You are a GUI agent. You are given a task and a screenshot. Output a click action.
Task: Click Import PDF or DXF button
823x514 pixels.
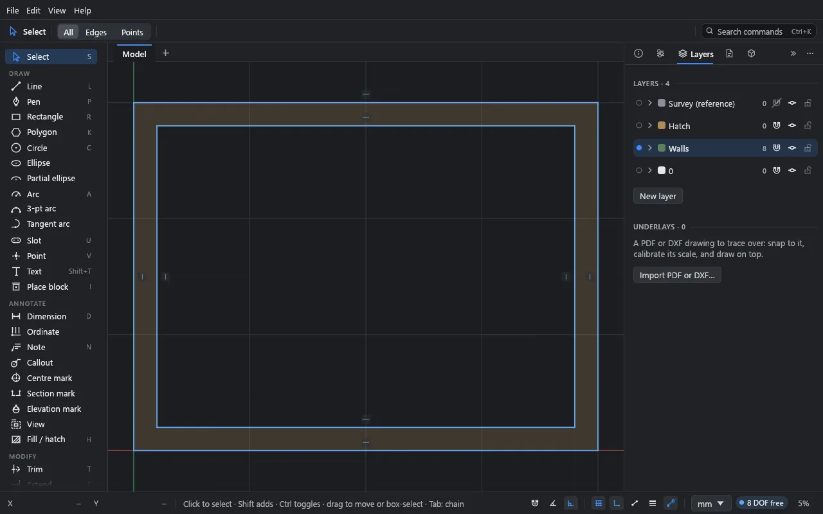677,275
